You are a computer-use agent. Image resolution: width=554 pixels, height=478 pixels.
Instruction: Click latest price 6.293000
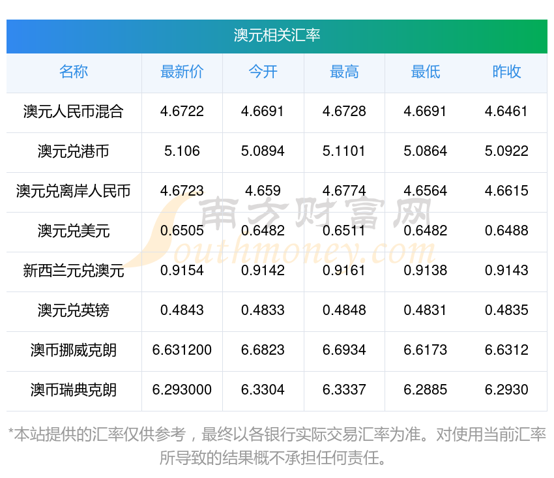[182, 390]
